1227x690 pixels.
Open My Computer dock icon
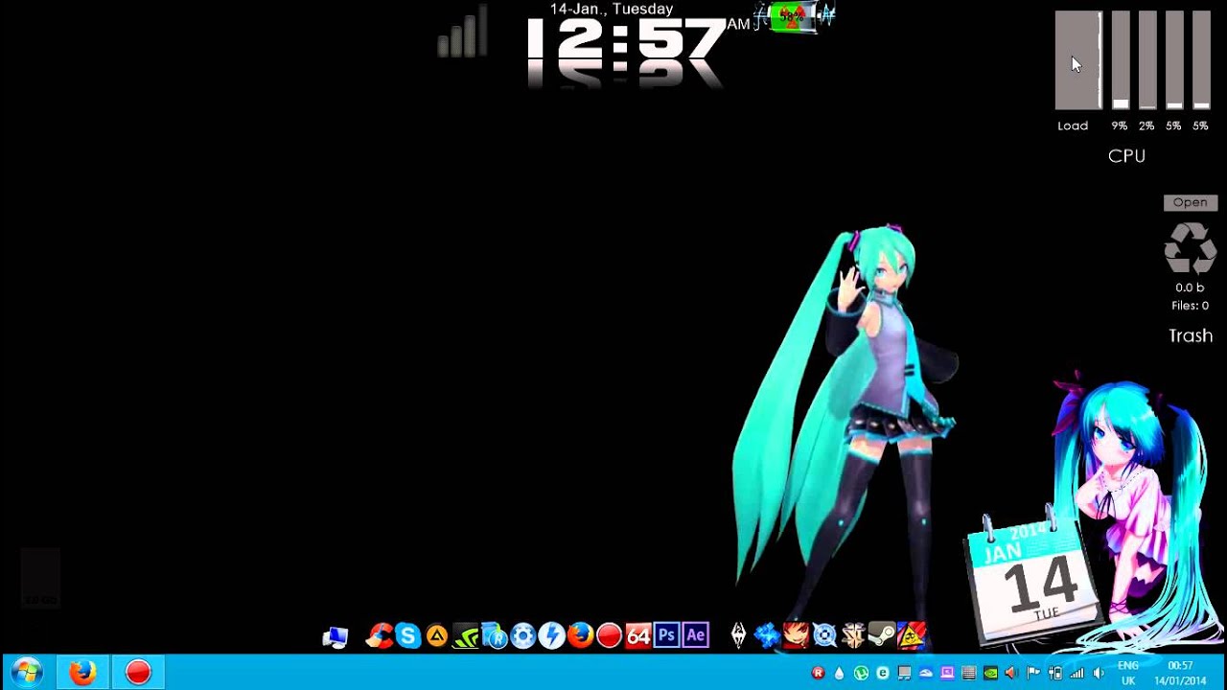tap(336, 636)
